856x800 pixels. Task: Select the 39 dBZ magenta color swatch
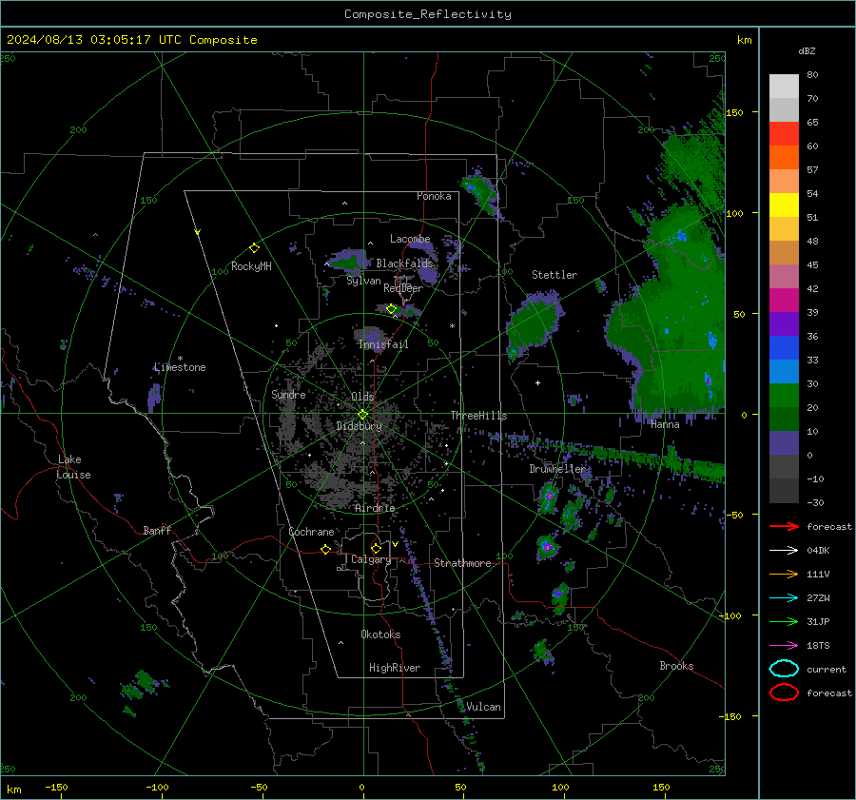(x=784, y=301)
